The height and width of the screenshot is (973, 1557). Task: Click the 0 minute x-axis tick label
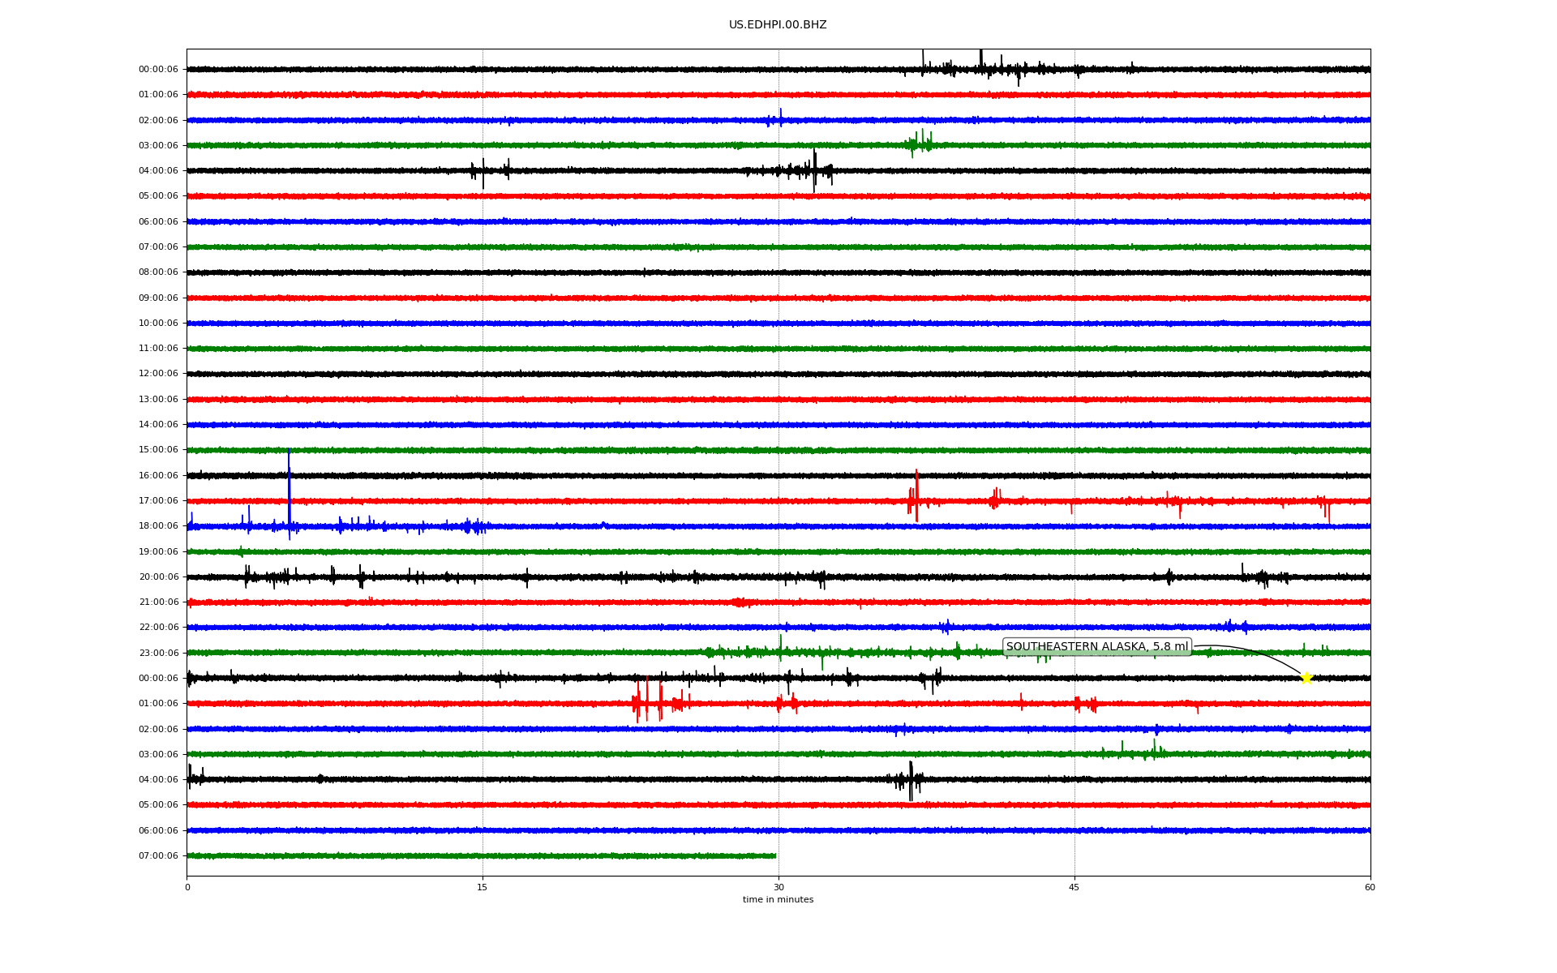point(187,887)
